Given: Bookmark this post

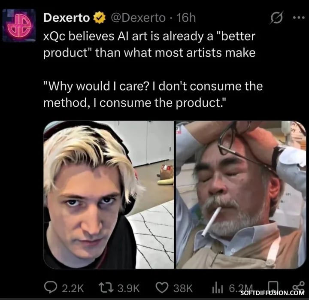Looking at the screenshot, I should (273, 286).
